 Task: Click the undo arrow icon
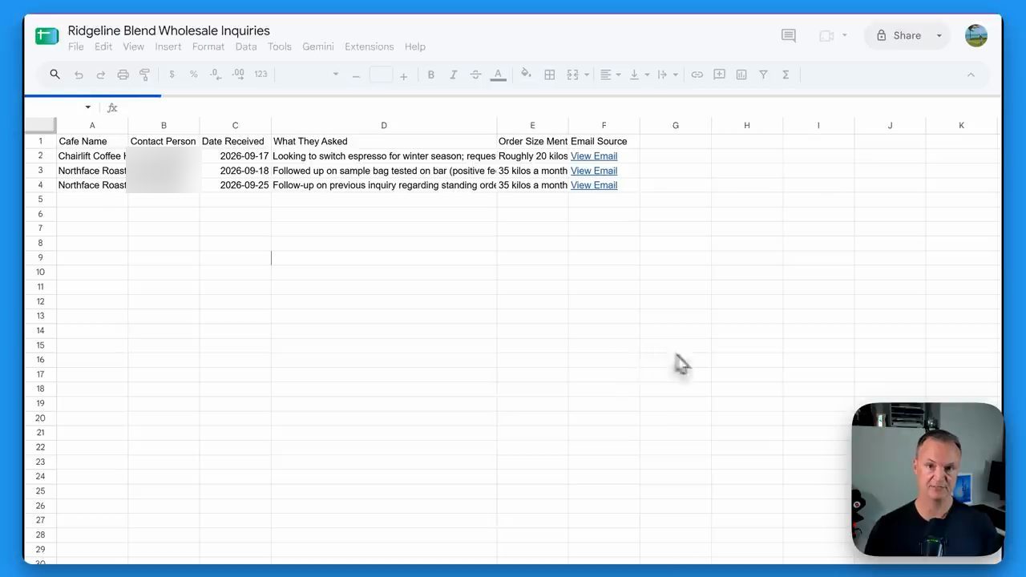[79, 75]
